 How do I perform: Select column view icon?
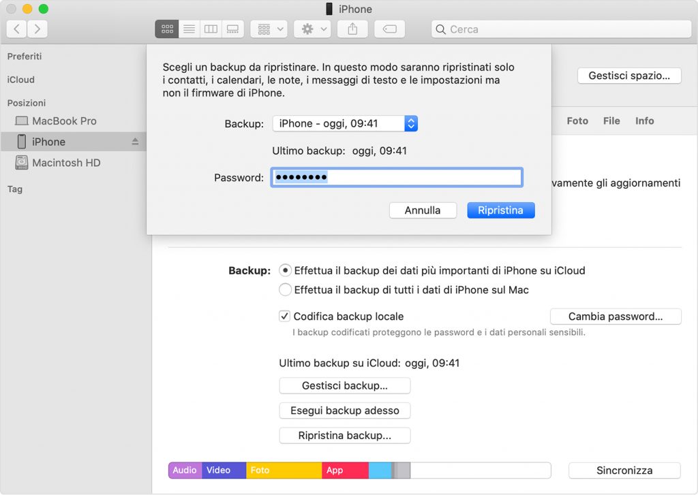211,29
